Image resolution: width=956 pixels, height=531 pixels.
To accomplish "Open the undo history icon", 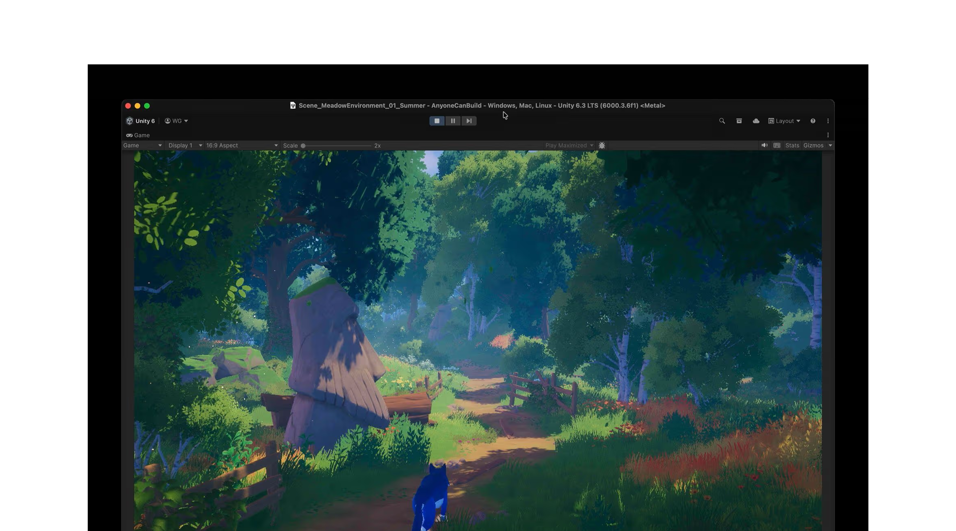I will click(739, 121).
